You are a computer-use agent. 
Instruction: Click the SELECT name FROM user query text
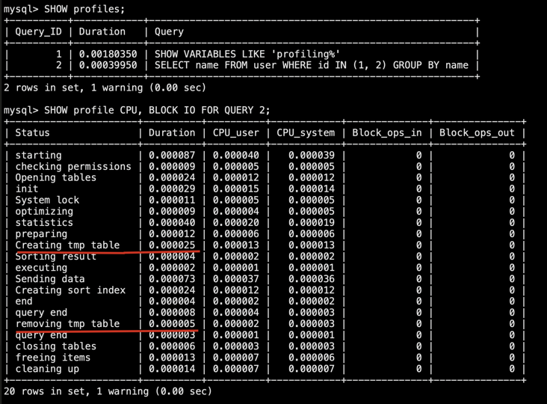(312, 65)
